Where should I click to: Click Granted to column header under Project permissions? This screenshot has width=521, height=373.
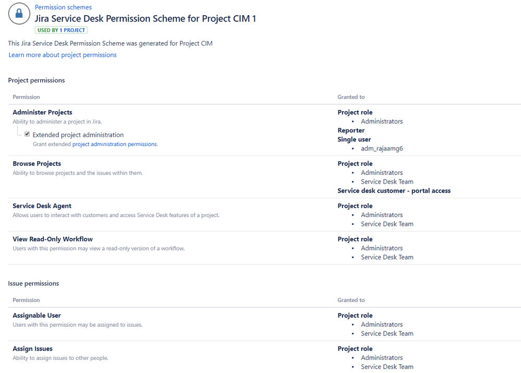351,97
